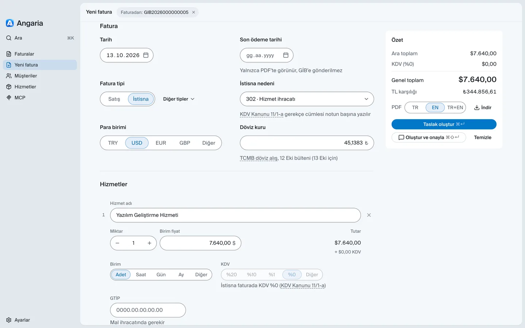Click the GTİP input field
Image resolution: width=525 pixels, height=328 pixels.
point(148,310)
